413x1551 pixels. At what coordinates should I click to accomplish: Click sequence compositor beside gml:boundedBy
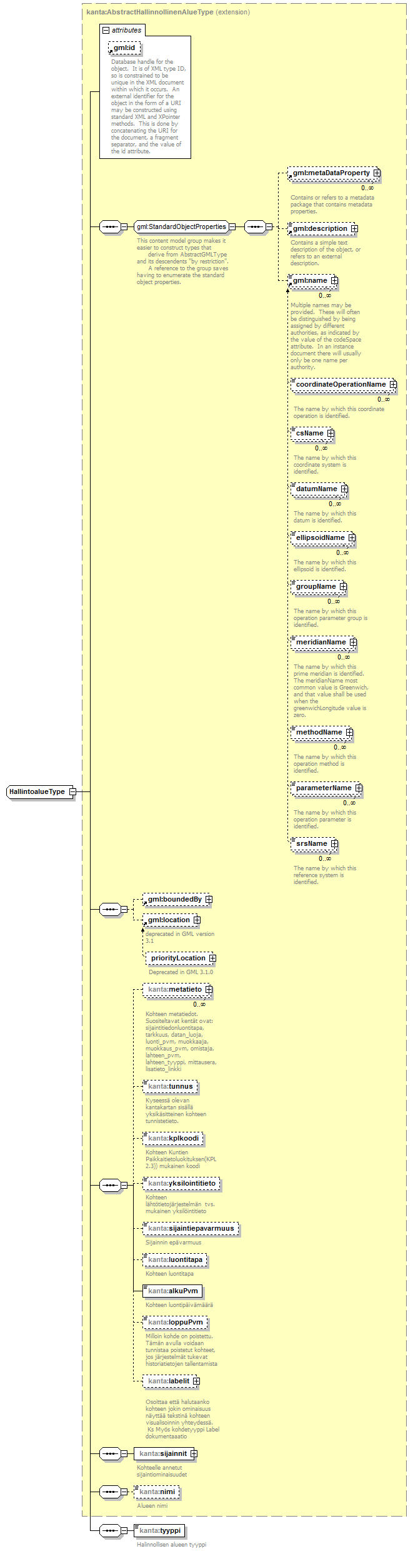click(x=111, y=909)
